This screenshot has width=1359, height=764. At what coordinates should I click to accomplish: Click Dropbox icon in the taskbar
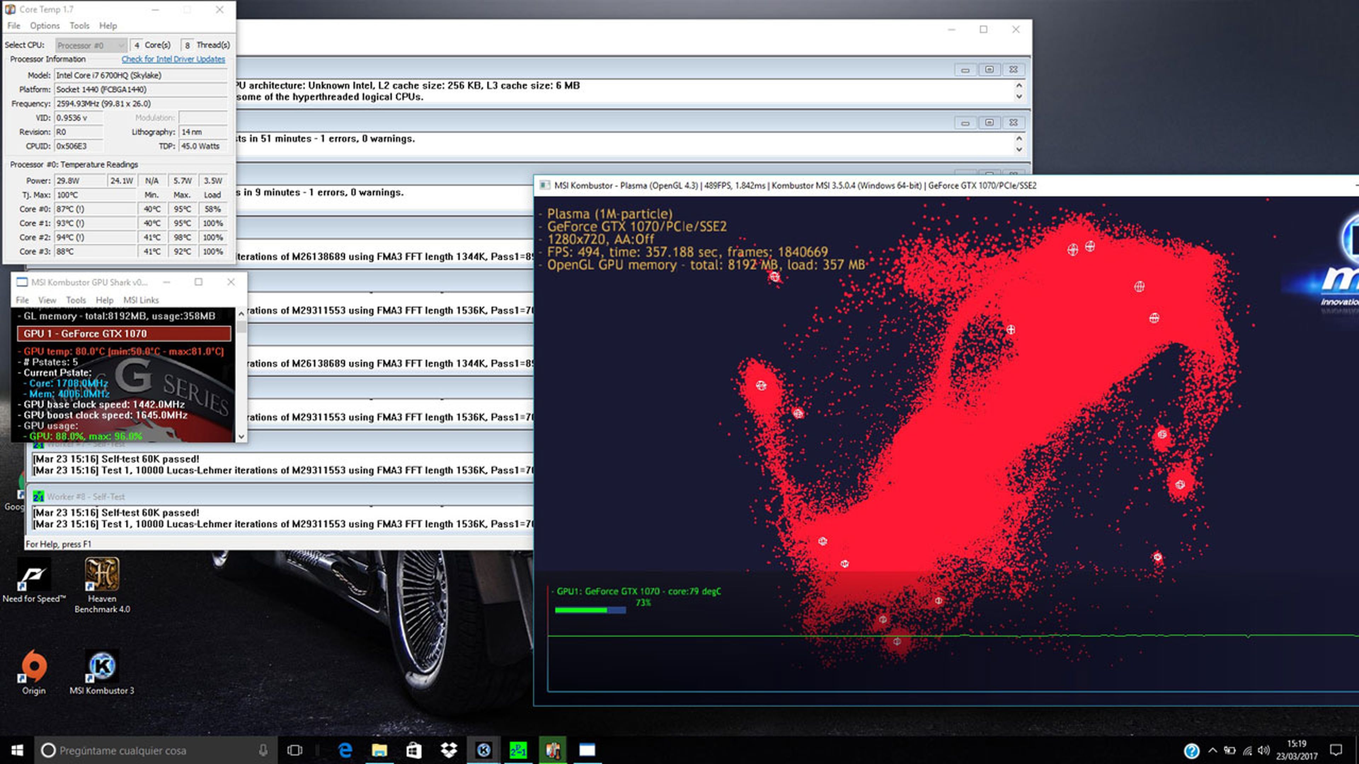click(x=448, y=750)
